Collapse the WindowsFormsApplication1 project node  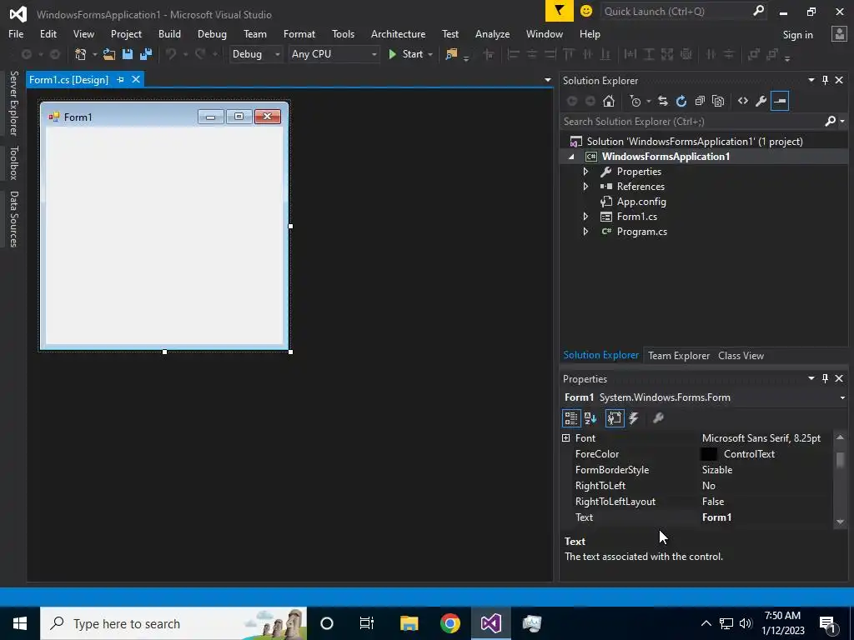[x=571, y=157]
